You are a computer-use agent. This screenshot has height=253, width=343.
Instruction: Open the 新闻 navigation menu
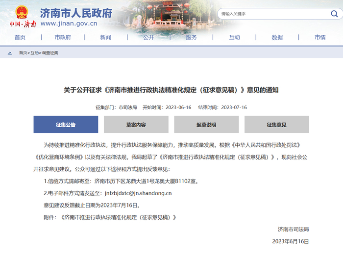click(x=106, y=37)
